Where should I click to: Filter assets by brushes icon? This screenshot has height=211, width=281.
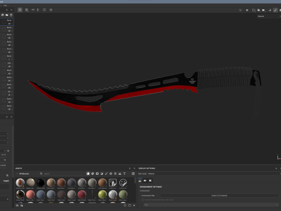[106, 173]
